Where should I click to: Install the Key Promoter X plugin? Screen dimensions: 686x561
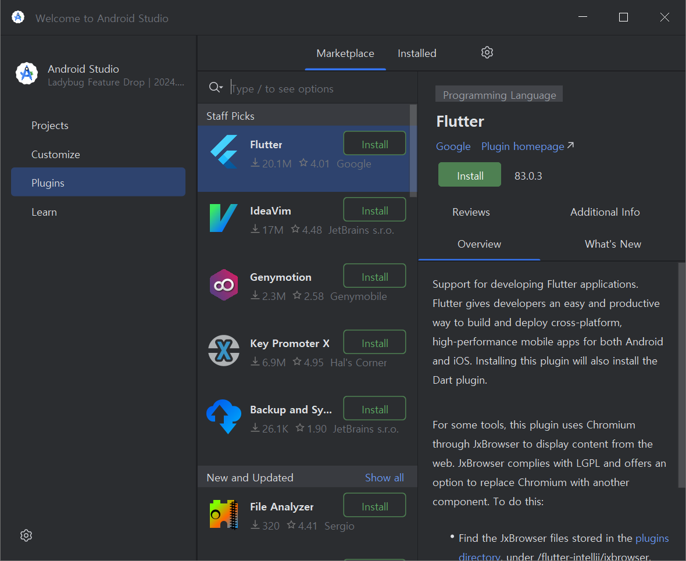pyautogui.click(x=374, y=342)
